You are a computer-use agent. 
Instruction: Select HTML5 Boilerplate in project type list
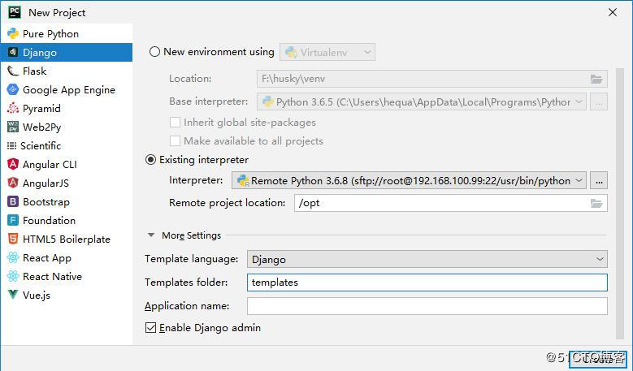[67, 239]
